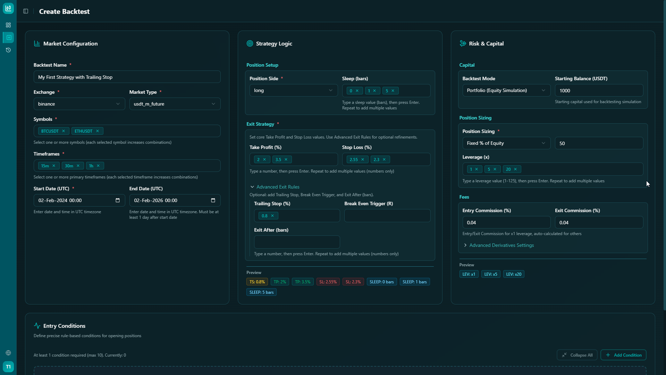Open the Exchange dropdown showing binance
The height and width of the screenshot is (375, 666).
(x=79, y=104)
